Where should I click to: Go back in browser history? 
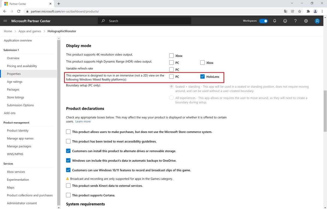coord(5,11)
